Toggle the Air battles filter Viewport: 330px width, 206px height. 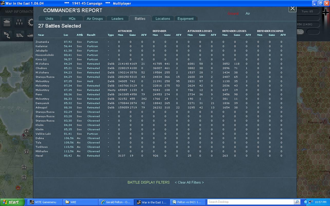point(248,13)
